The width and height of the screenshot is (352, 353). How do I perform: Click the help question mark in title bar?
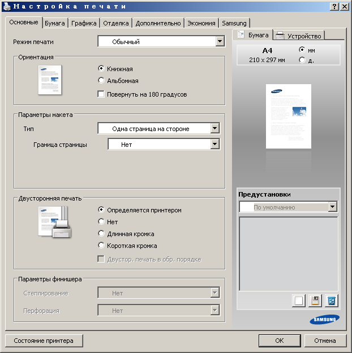pos(334,6)
